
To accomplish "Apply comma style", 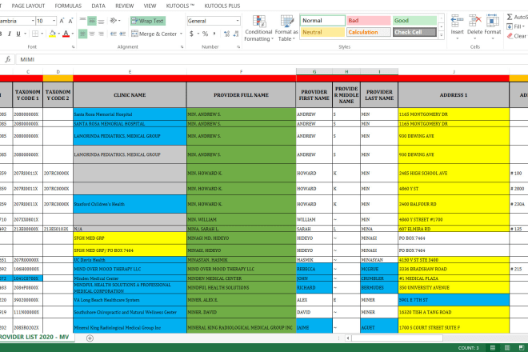I will 214,34.
